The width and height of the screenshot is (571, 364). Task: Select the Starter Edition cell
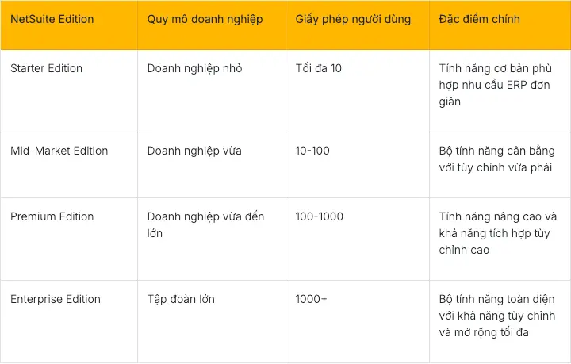(47, 68)
